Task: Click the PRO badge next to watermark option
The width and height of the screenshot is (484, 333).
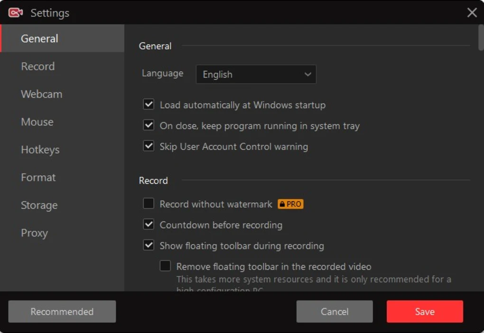Action: pyautogui.click(x=290, y=203)
